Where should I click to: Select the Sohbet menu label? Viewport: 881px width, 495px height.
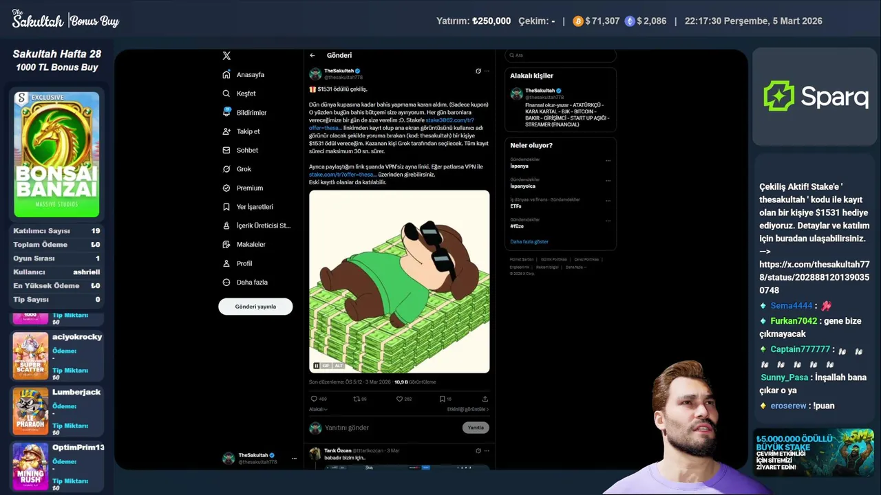[x=247, y=150]
